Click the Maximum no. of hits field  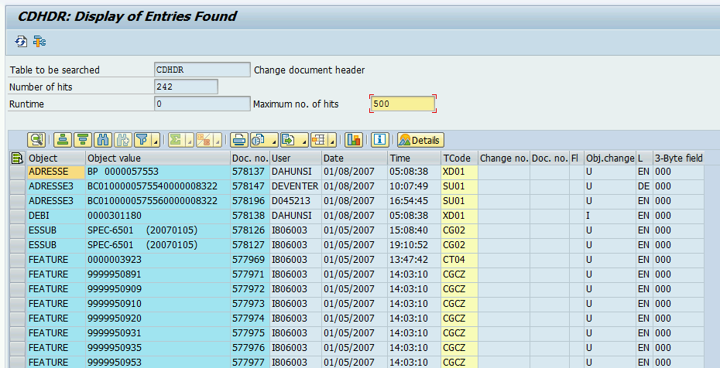pyautogui.click(x=403, y=104)
